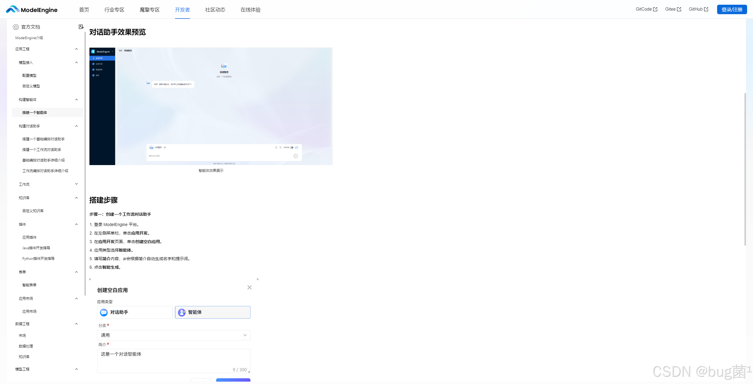
Task: Expand the 工作流 sidebar section
Action: coord(76,184)
